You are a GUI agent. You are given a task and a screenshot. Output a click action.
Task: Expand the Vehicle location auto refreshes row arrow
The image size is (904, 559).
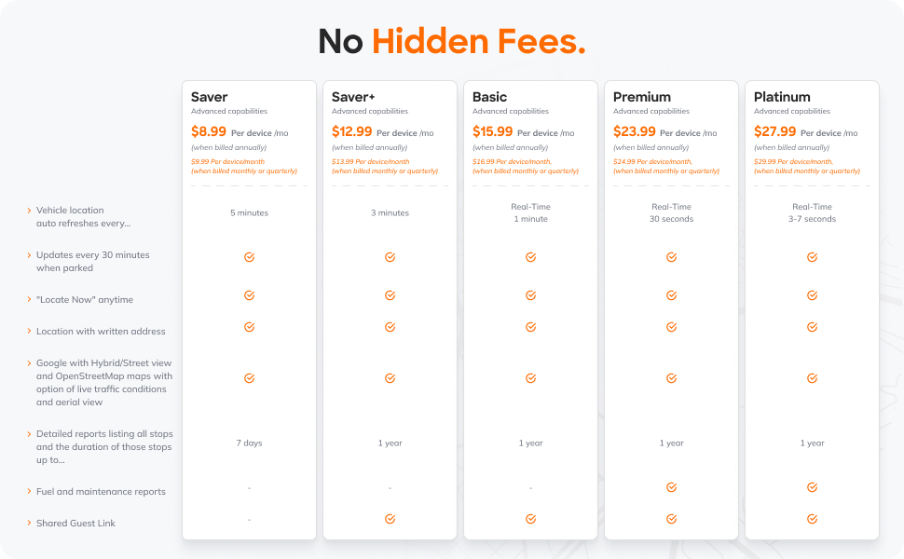[x=29, y=211]
